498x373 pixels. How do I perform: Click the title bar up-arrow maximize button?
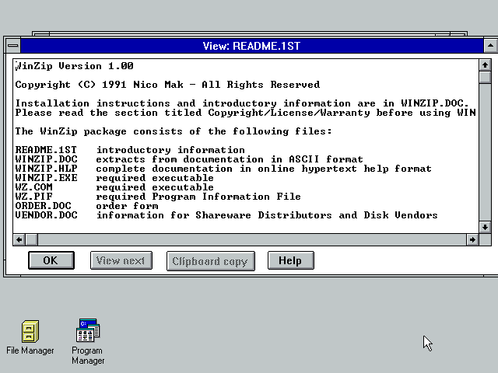(491, 46)
